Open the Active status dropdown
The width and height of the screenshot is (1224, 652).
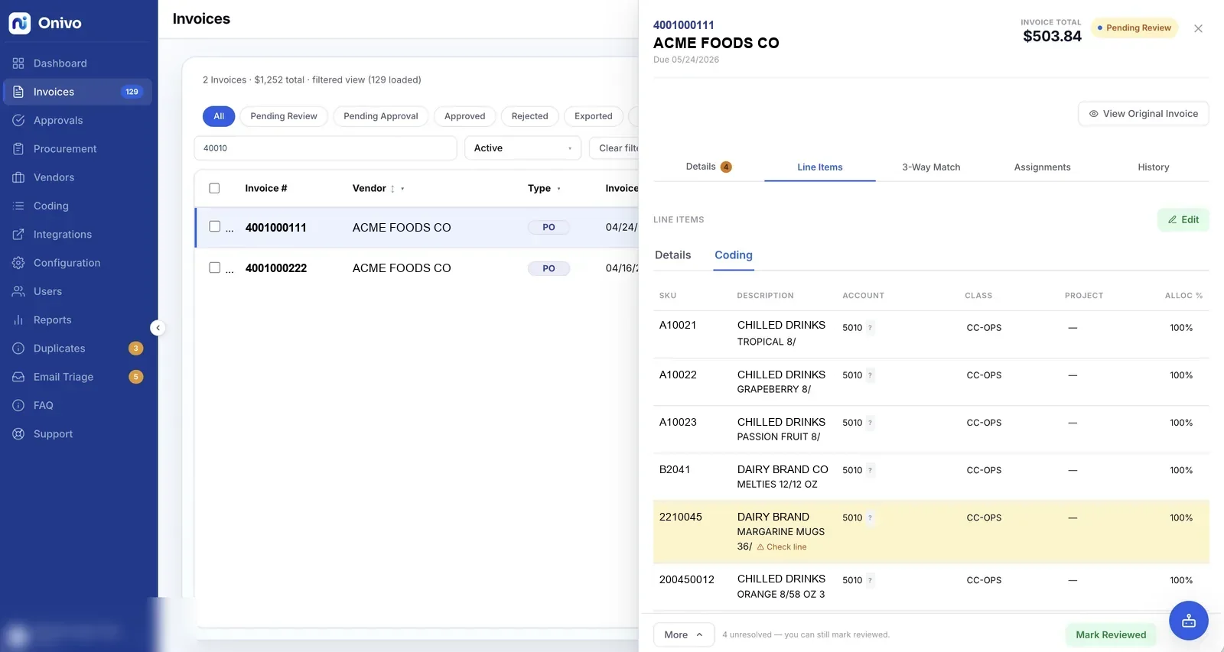click(522, 148)
